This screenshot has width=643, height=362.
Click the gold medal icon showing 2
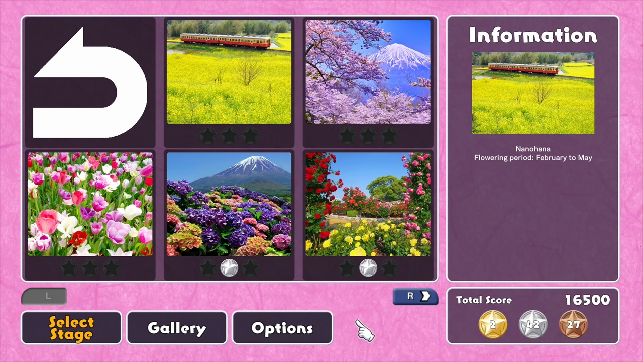tap(492, 324)
